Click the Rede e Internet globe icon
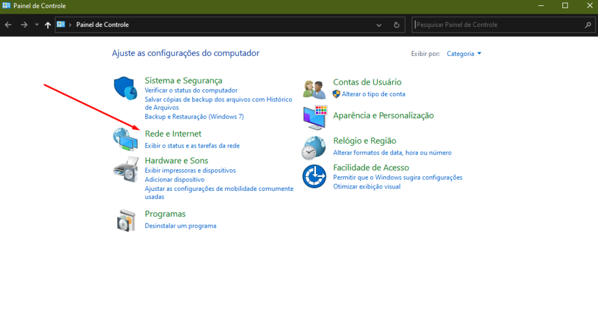Screen dimensions: 598x314 [126, 139]
